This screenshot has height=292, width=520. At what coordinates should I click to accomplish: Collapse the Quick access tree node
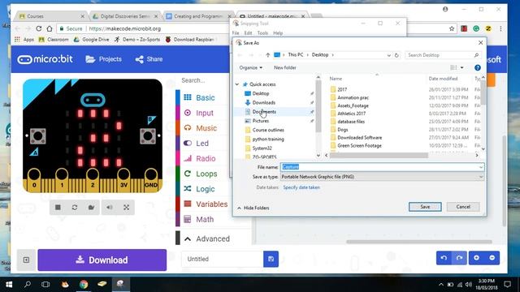point(237,84)
